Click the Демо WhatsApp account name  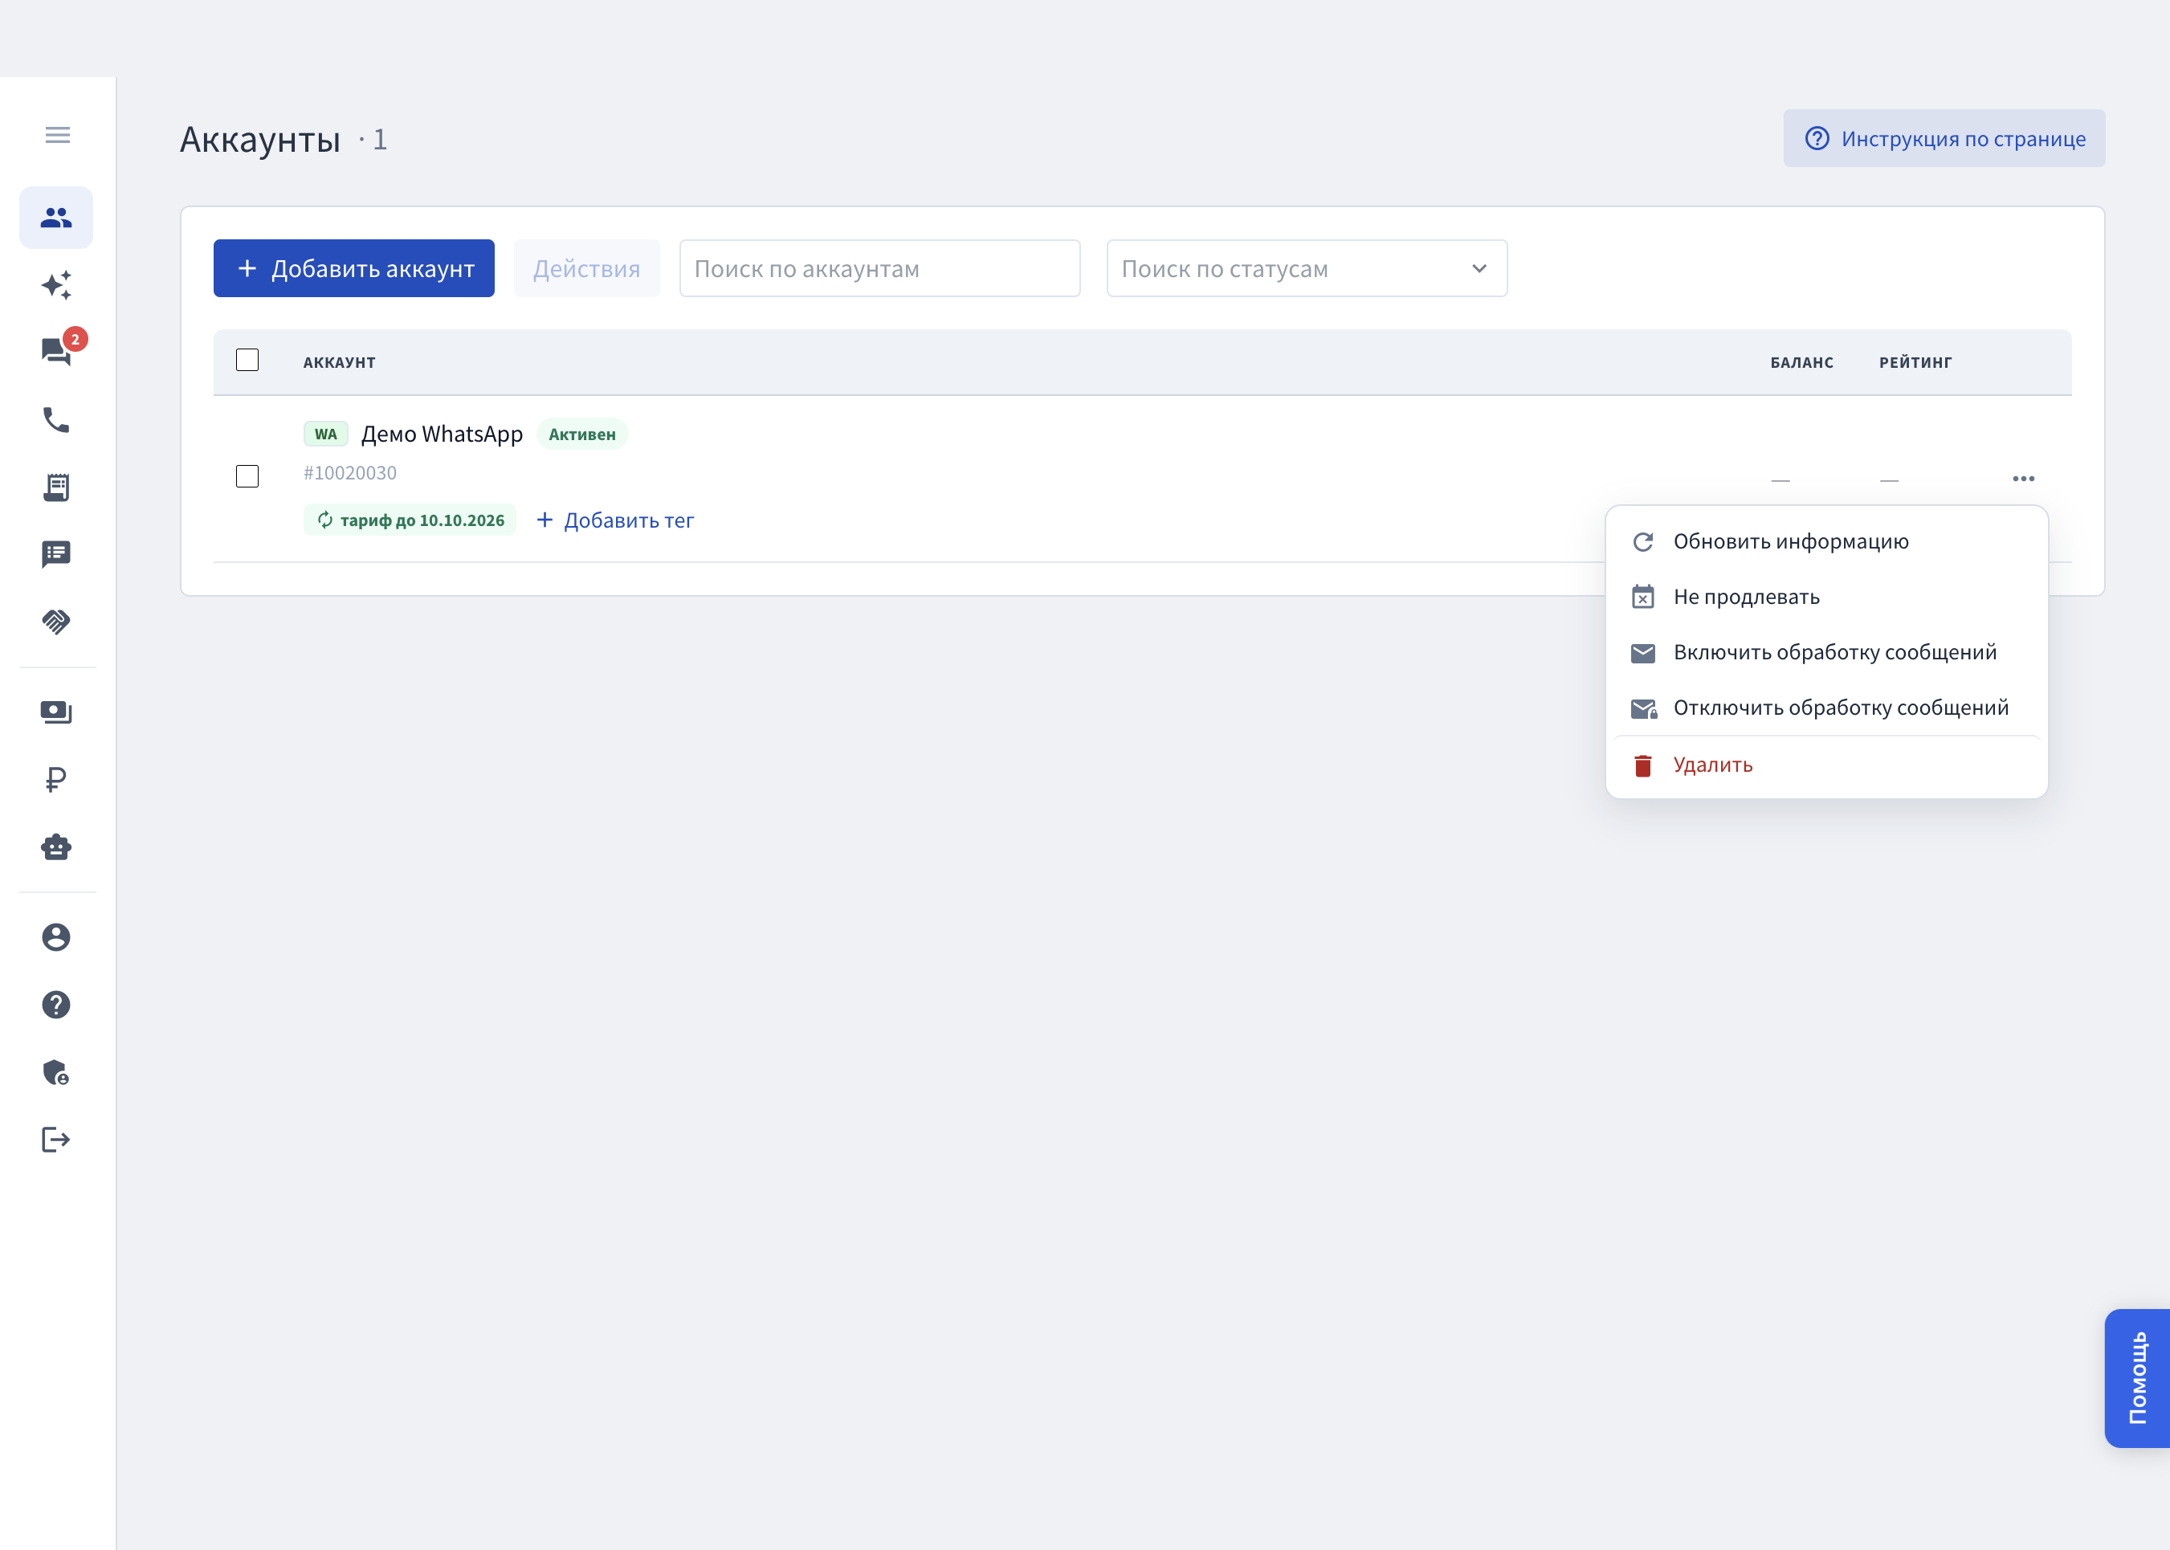(x=442, y=434)
